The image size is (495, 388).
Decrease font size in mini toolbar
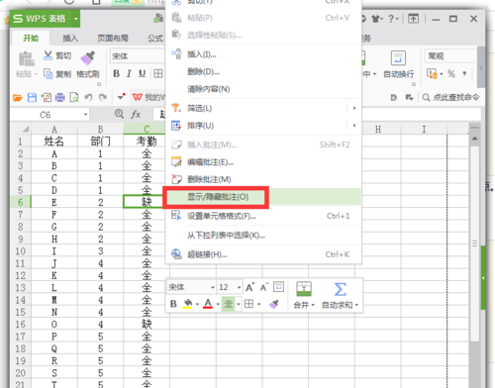pyautogui.click(x=264, y=287)
